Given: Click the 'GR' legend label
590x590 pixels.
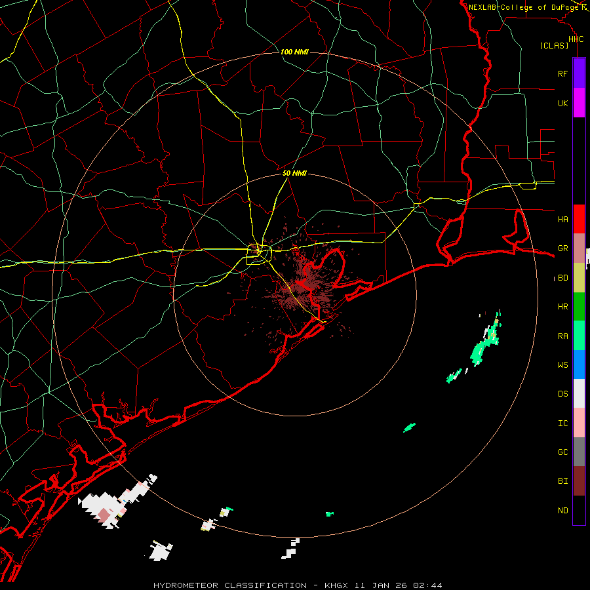Looking at the screenshot, I should [x=562, y=248].
